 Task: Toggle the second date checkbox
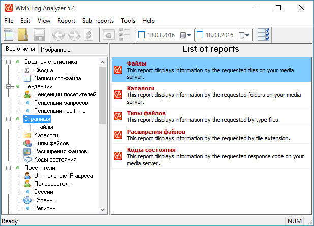tap(200, 35)
